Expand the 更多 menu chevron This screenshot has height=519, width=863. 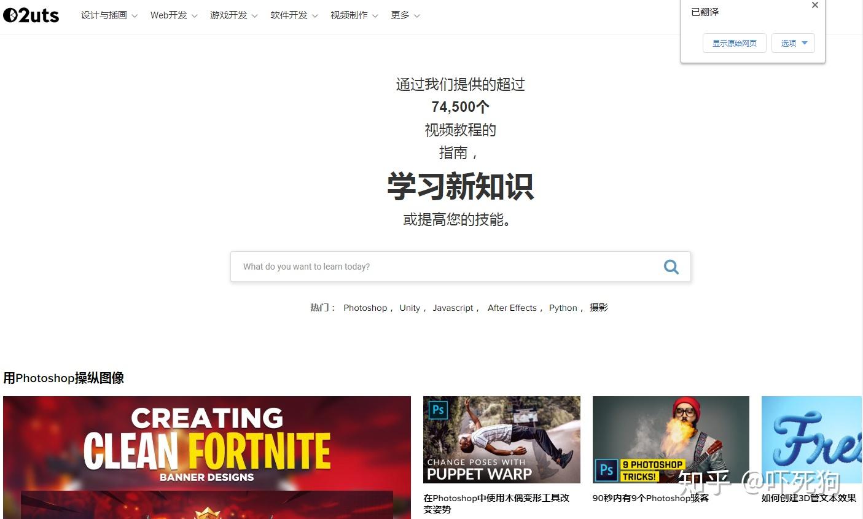[x=417, y=16]
